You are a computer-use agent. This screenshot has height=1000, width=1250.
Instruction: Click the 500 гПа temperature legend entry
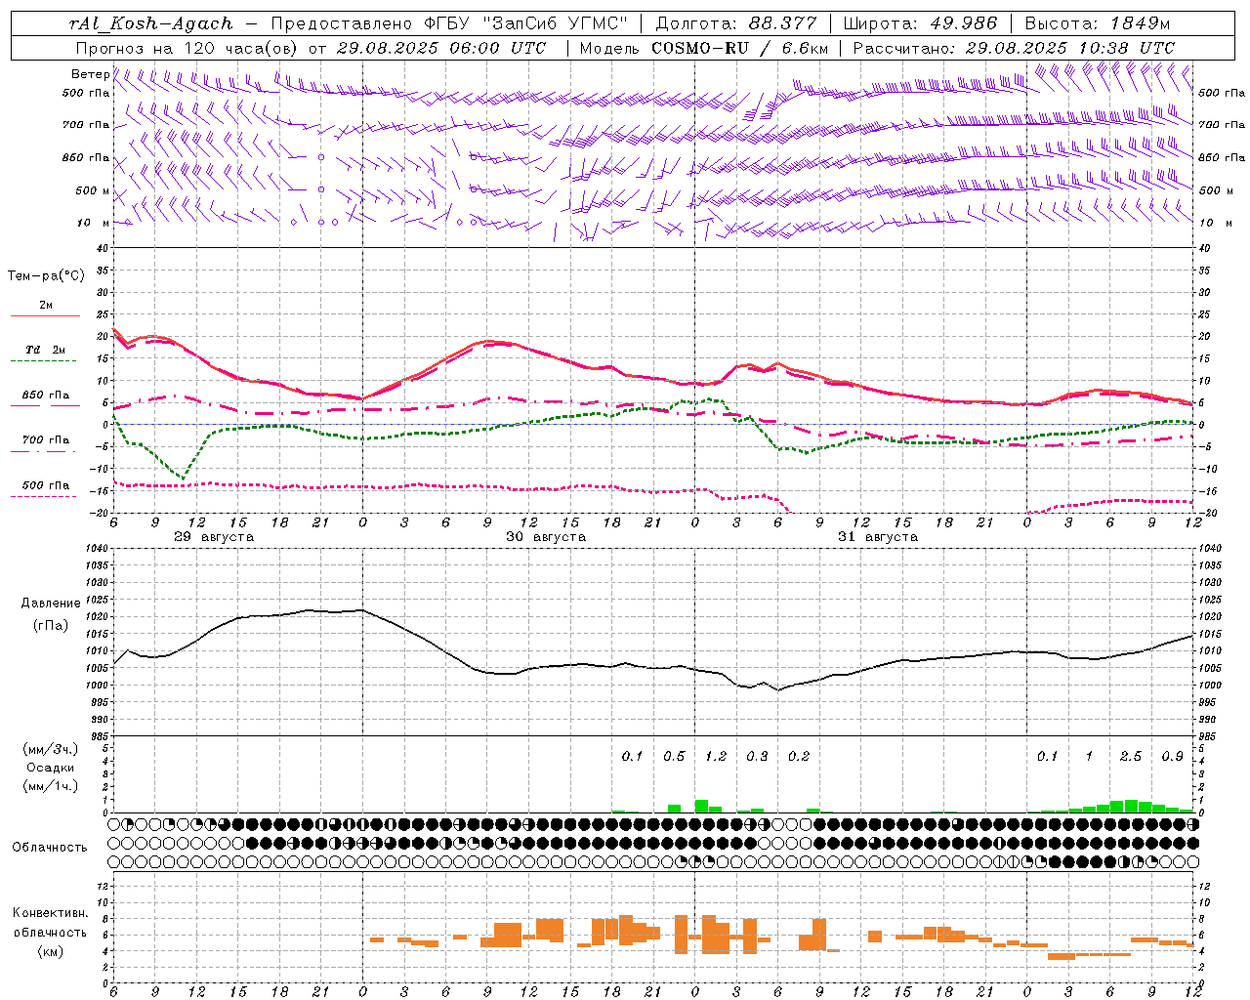point(46,485)
